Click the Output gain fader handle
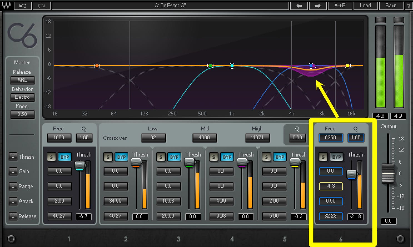The width and height of the screenshot is (413, 247). [388, 173]
